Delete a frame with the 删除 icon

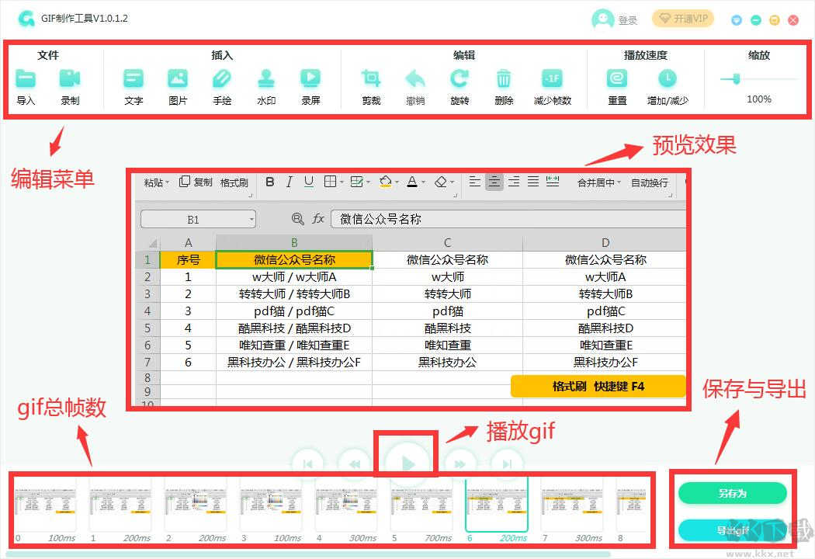pos(503,80)
